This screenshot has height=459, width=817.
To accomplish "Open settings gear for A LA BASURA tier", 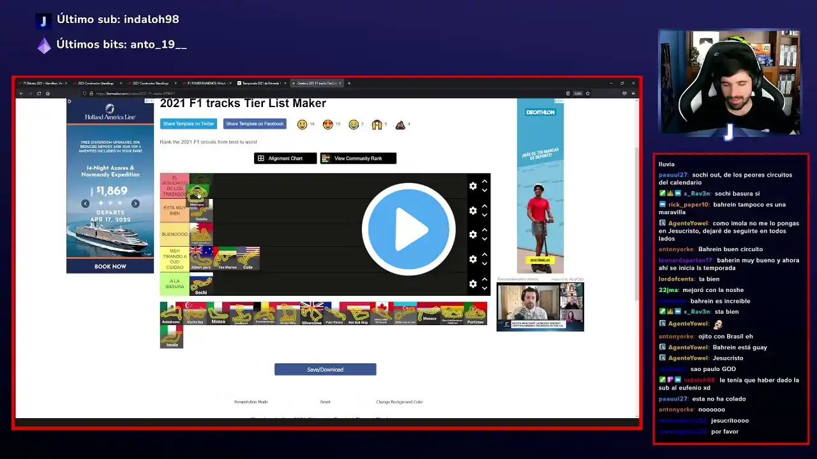I will click(473, 284).
